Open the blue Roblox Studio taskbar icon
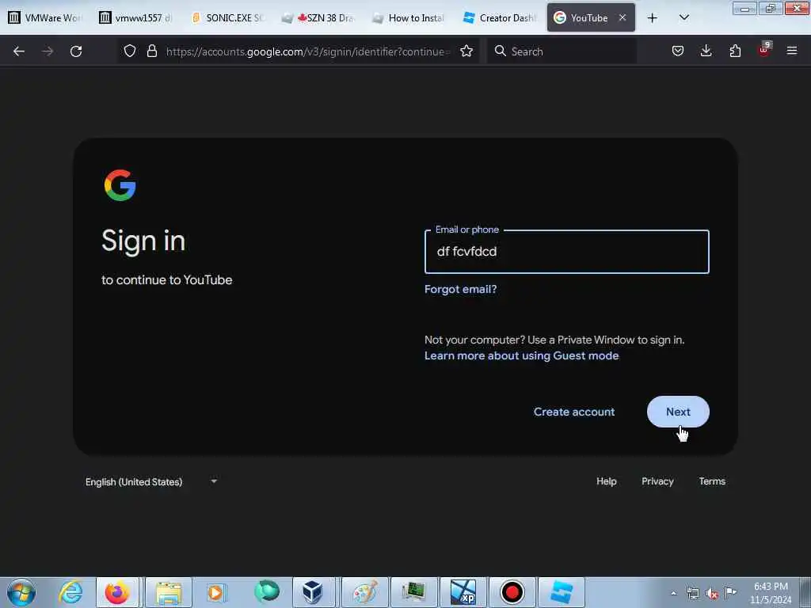This screenshot has height=608, width=811. [562, 592]
